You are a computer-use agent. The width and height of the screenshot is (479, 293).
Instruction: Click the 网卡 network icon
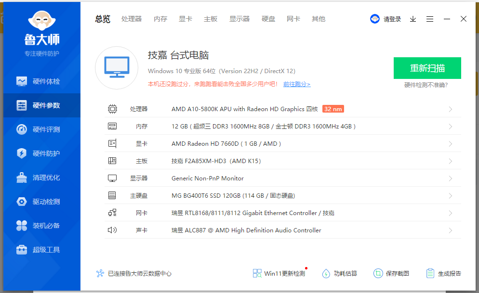point(112,213)
